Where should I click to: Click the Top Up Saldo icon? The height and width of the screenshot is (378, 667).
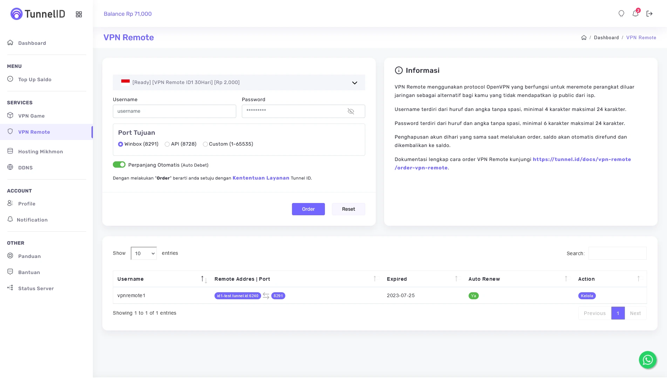[x=10, y=79]
